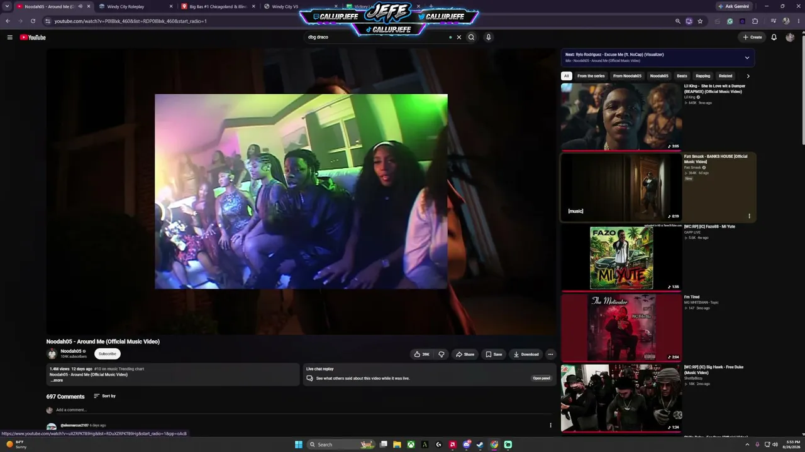Subscribe to the Noodah05 channel

[107, 353]
